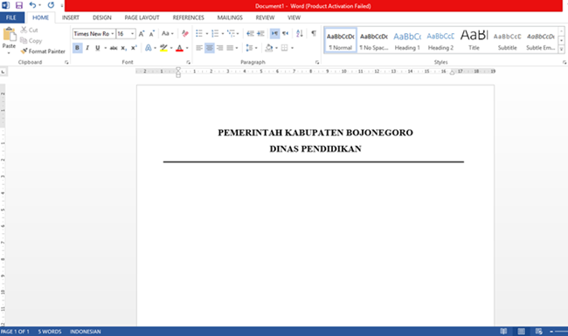Toggle Italic formatting
This screenshot has height=336, width=568.
tap(87, 48)
